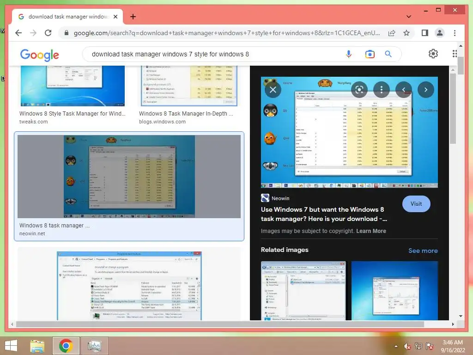The width and height of the screenshot is (473, 355).
Task: Open the Google apps grid
Action: 455,54
